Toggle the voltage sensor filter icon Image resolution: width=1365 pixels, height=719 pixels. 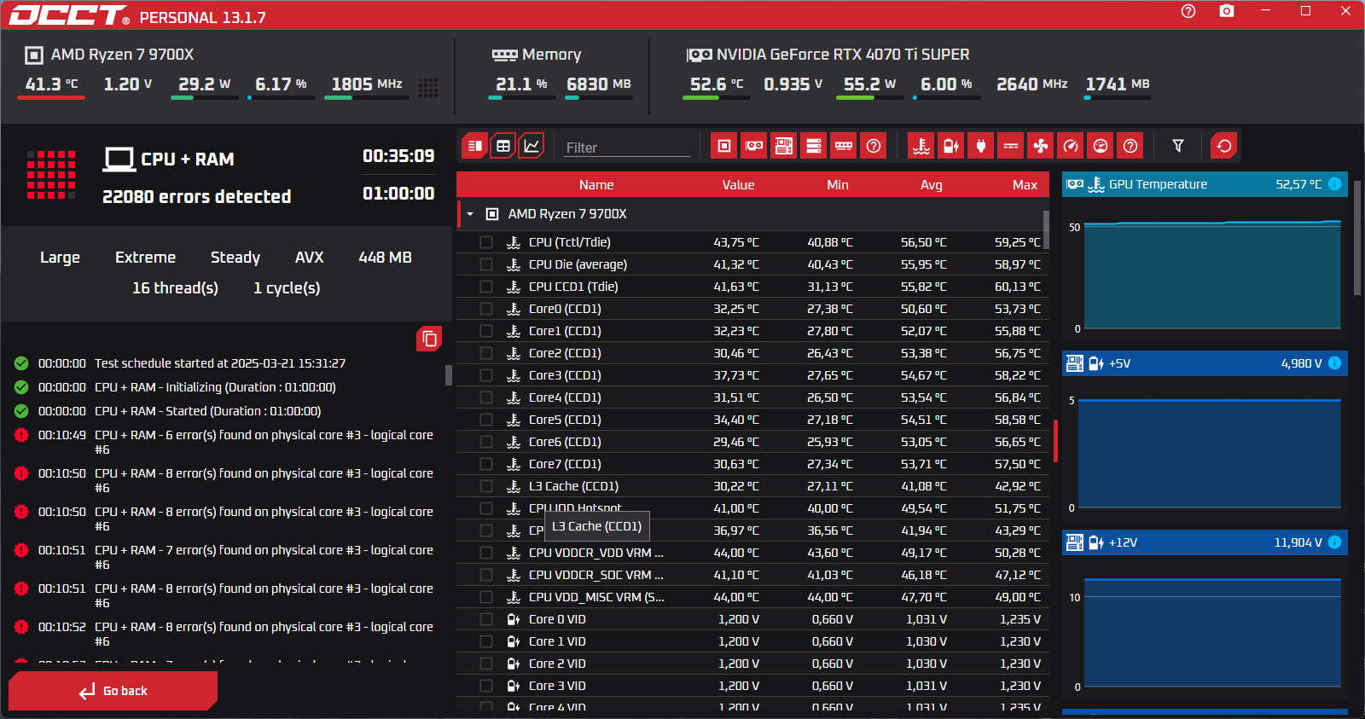tap(951, 146)
